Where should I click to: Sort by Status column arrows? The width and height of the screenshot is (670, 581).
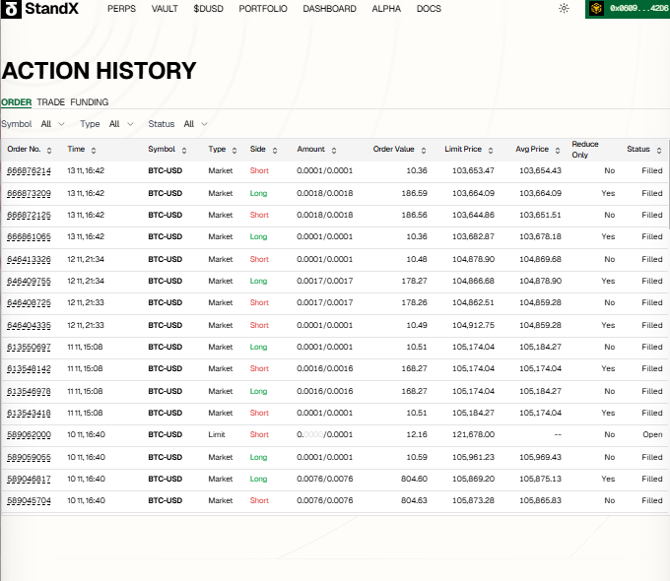tap(659, 151)
